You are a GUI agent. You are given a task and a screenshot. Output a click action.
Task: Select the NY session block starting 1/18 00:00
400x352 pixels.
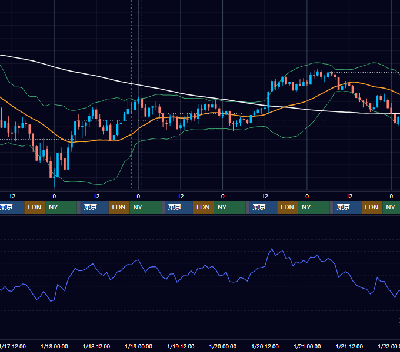pyautogui.click(x=61, y=207)
